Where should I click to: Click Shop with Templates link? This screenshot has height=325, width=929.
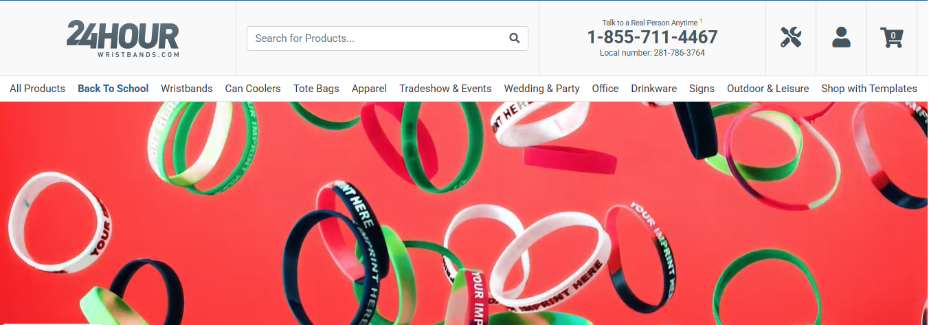point(869,89)
